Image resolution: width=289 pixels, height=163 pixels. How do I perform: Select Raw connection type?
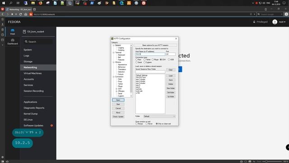pos(136,59)
